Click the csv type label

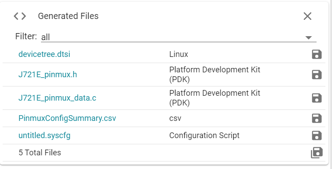[175, 118]
